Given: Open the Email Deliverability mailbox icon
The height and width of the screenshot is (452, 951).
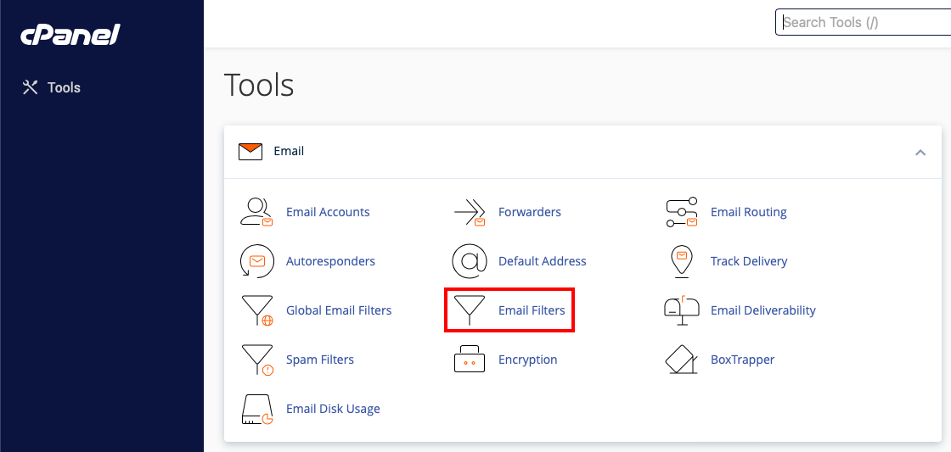Looking at the screenshot, I should 682,310.
